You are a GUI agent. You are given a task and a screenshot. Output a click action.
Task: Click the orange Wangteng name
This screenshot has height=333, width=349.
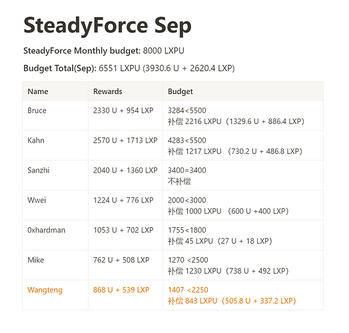point(45,290)
